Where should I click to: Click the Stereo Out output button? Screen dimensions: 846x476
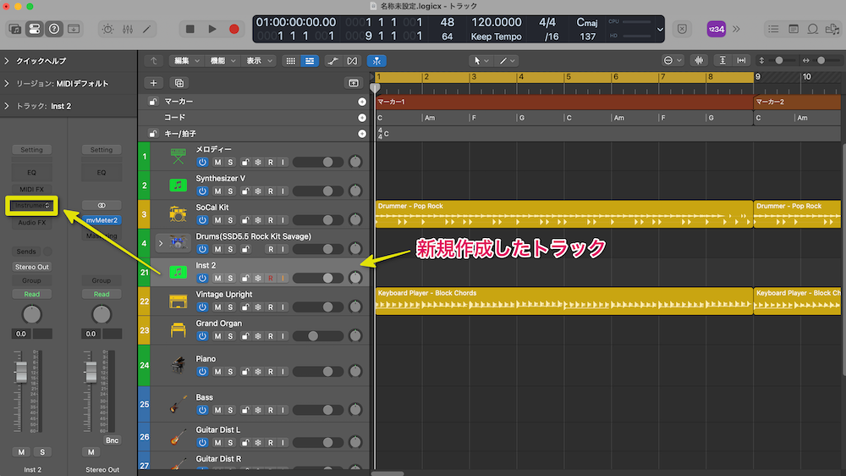coord(31,267)
